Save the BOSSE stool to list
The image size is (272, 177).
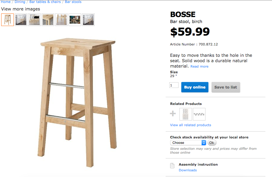[x=226, y=87]
